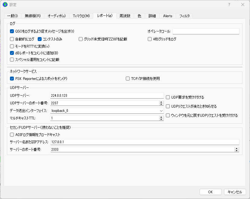The height and width of the screenshot is (199, 250).
Task: Increase サーバーのポート番号 with up arrow
Action: [x=237, y=148]
